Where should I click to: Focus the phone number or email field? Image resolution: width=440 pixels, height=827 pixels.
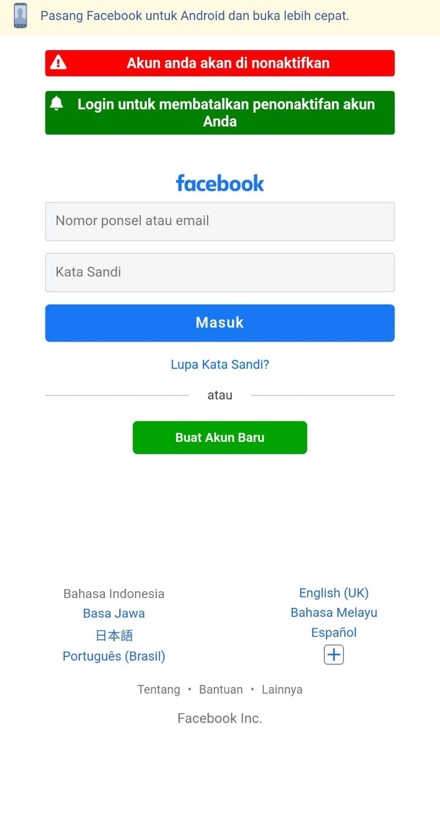click(220, 221)
